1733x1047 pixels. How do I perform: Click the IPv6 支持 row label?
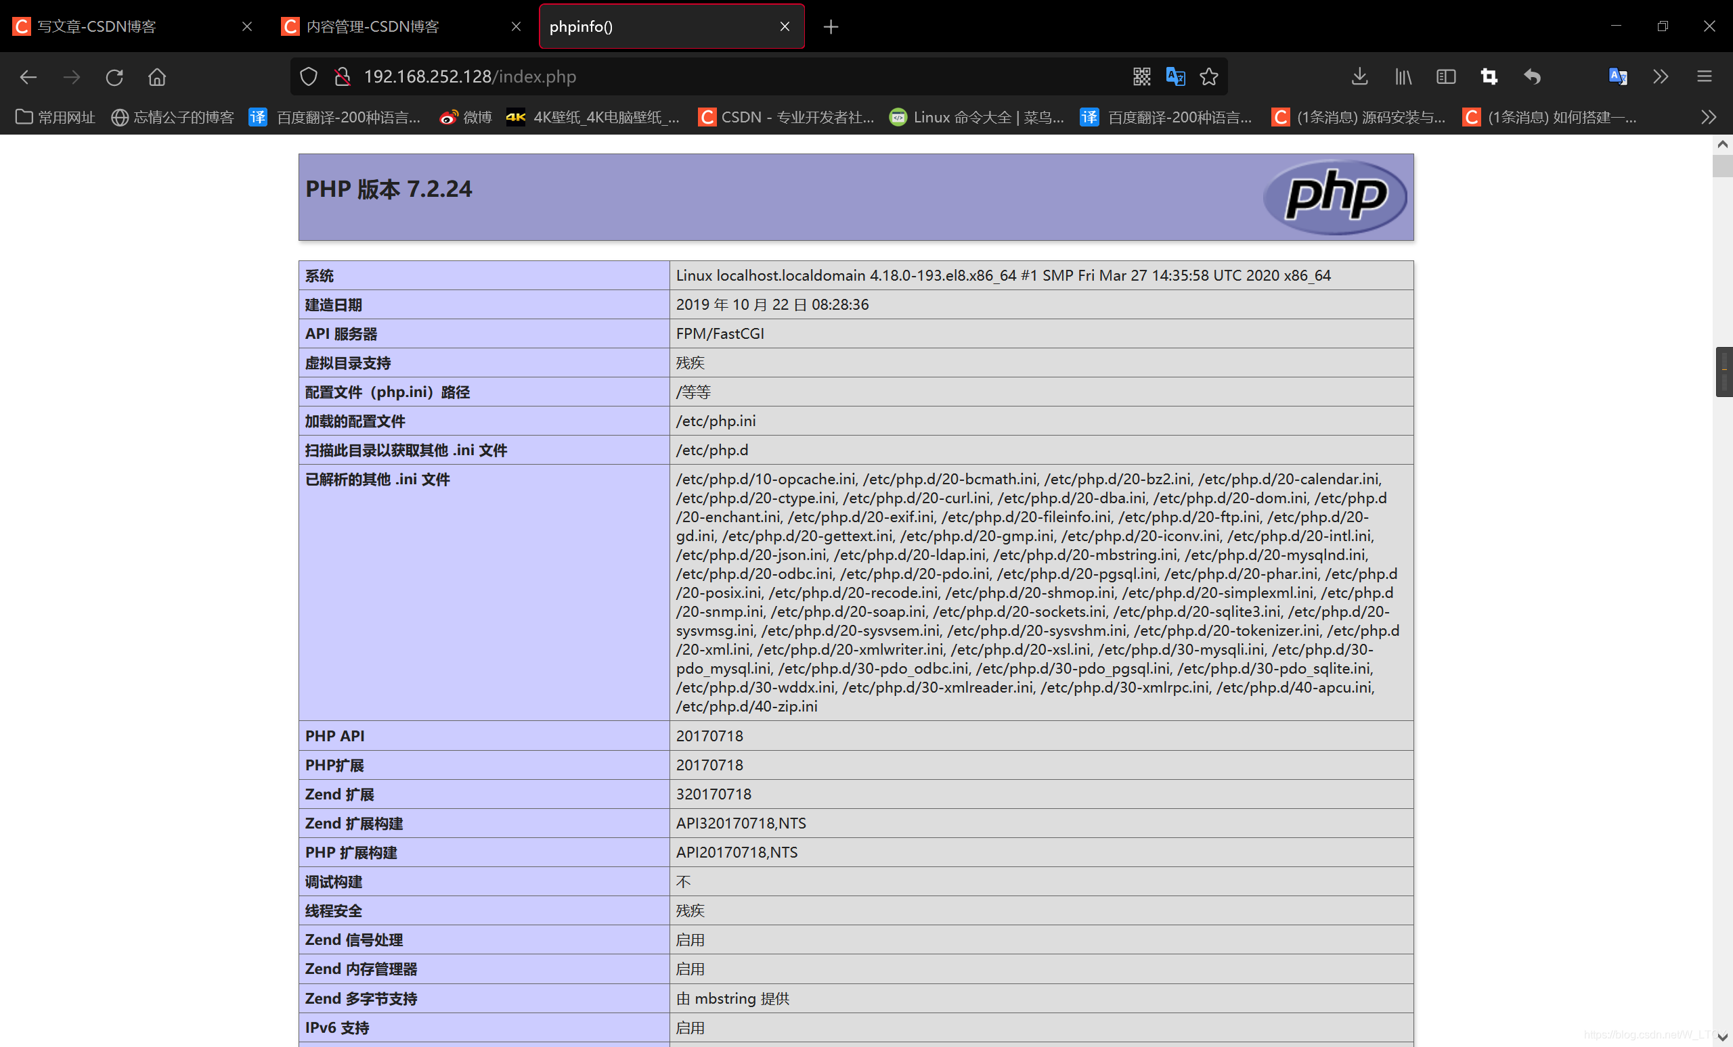click(337, 1027)
